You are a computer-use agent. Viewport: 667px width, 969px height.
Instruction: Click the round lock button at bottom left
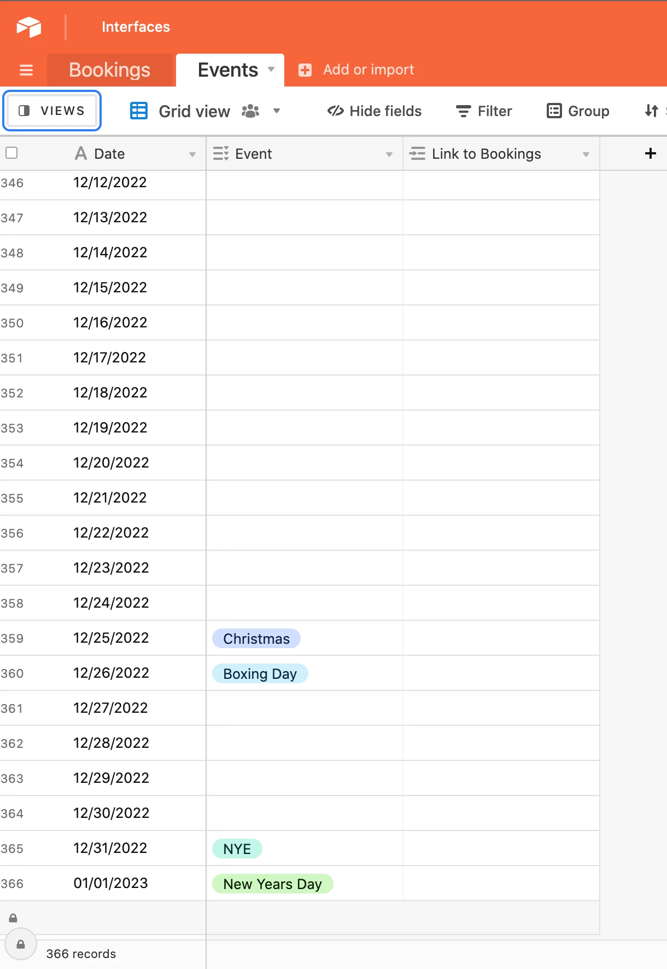coord(21,944)
